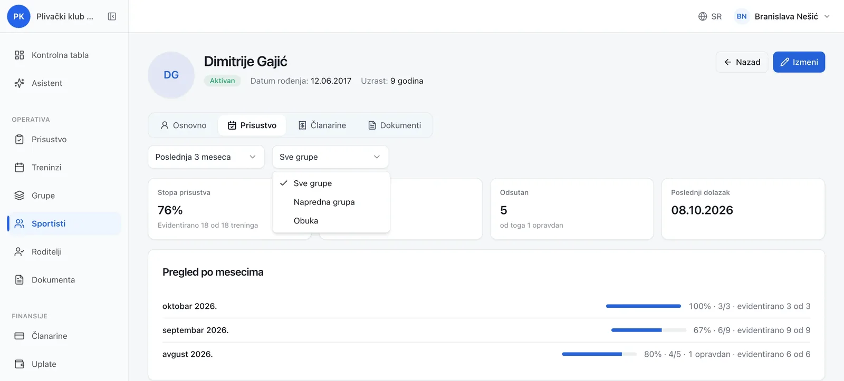Select Obuka from the dropdown list
The height and width of the screenshot is (381, 844).
click(x=331, y=221)
